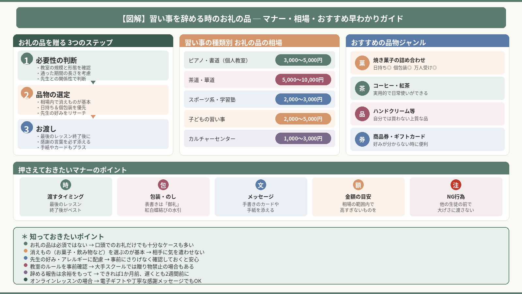Select the カルチャーセンター price row
The height and width of the screenshot is (294, 522).
click(x=259, y=139)
